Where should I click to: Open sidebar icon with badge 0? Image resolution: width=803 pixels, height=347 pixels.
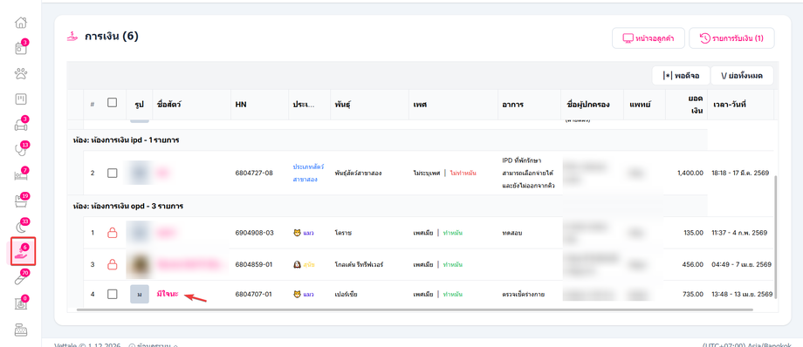click(20, 303)
